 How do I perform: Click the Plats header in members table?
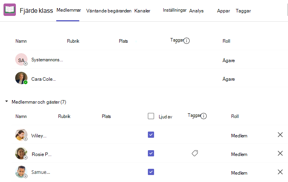coord(106,116)
